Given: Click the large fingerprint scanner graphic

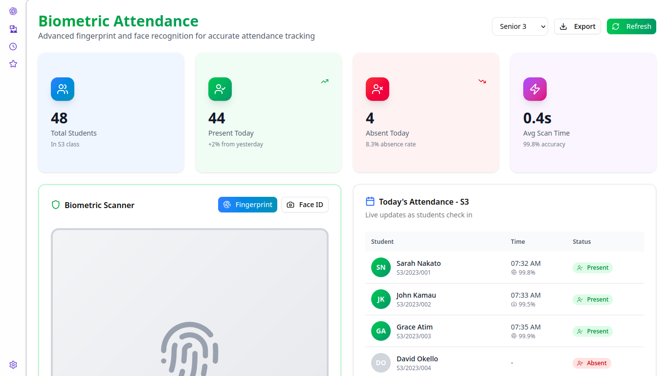Looking at the screenshot, I should coord(190,349).
